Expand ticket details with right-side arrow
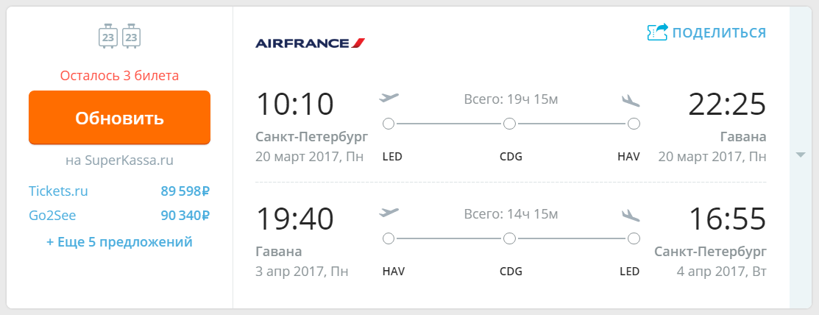Viewport: 819px width, 315px height. point(800,155)
